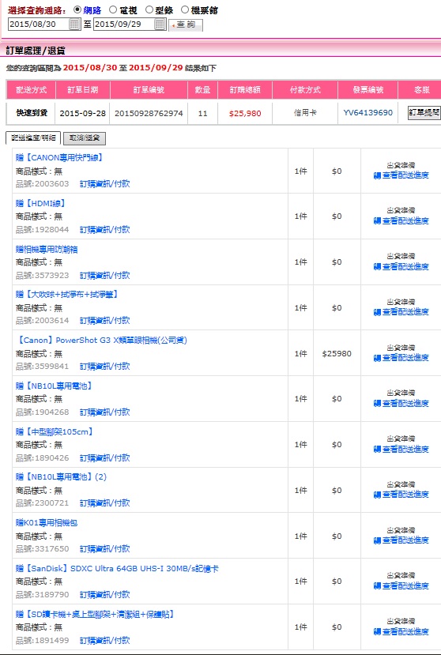Click the 訂單提問 customer service button
Image resolution: width=441 pixels, height=655 pixels.
coord(424,112)
